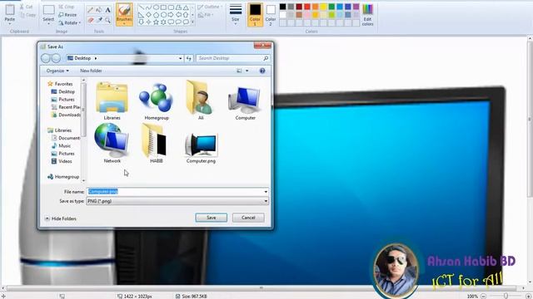Open the line Size dropdown

pyautogui.click(x=236, y=14)
